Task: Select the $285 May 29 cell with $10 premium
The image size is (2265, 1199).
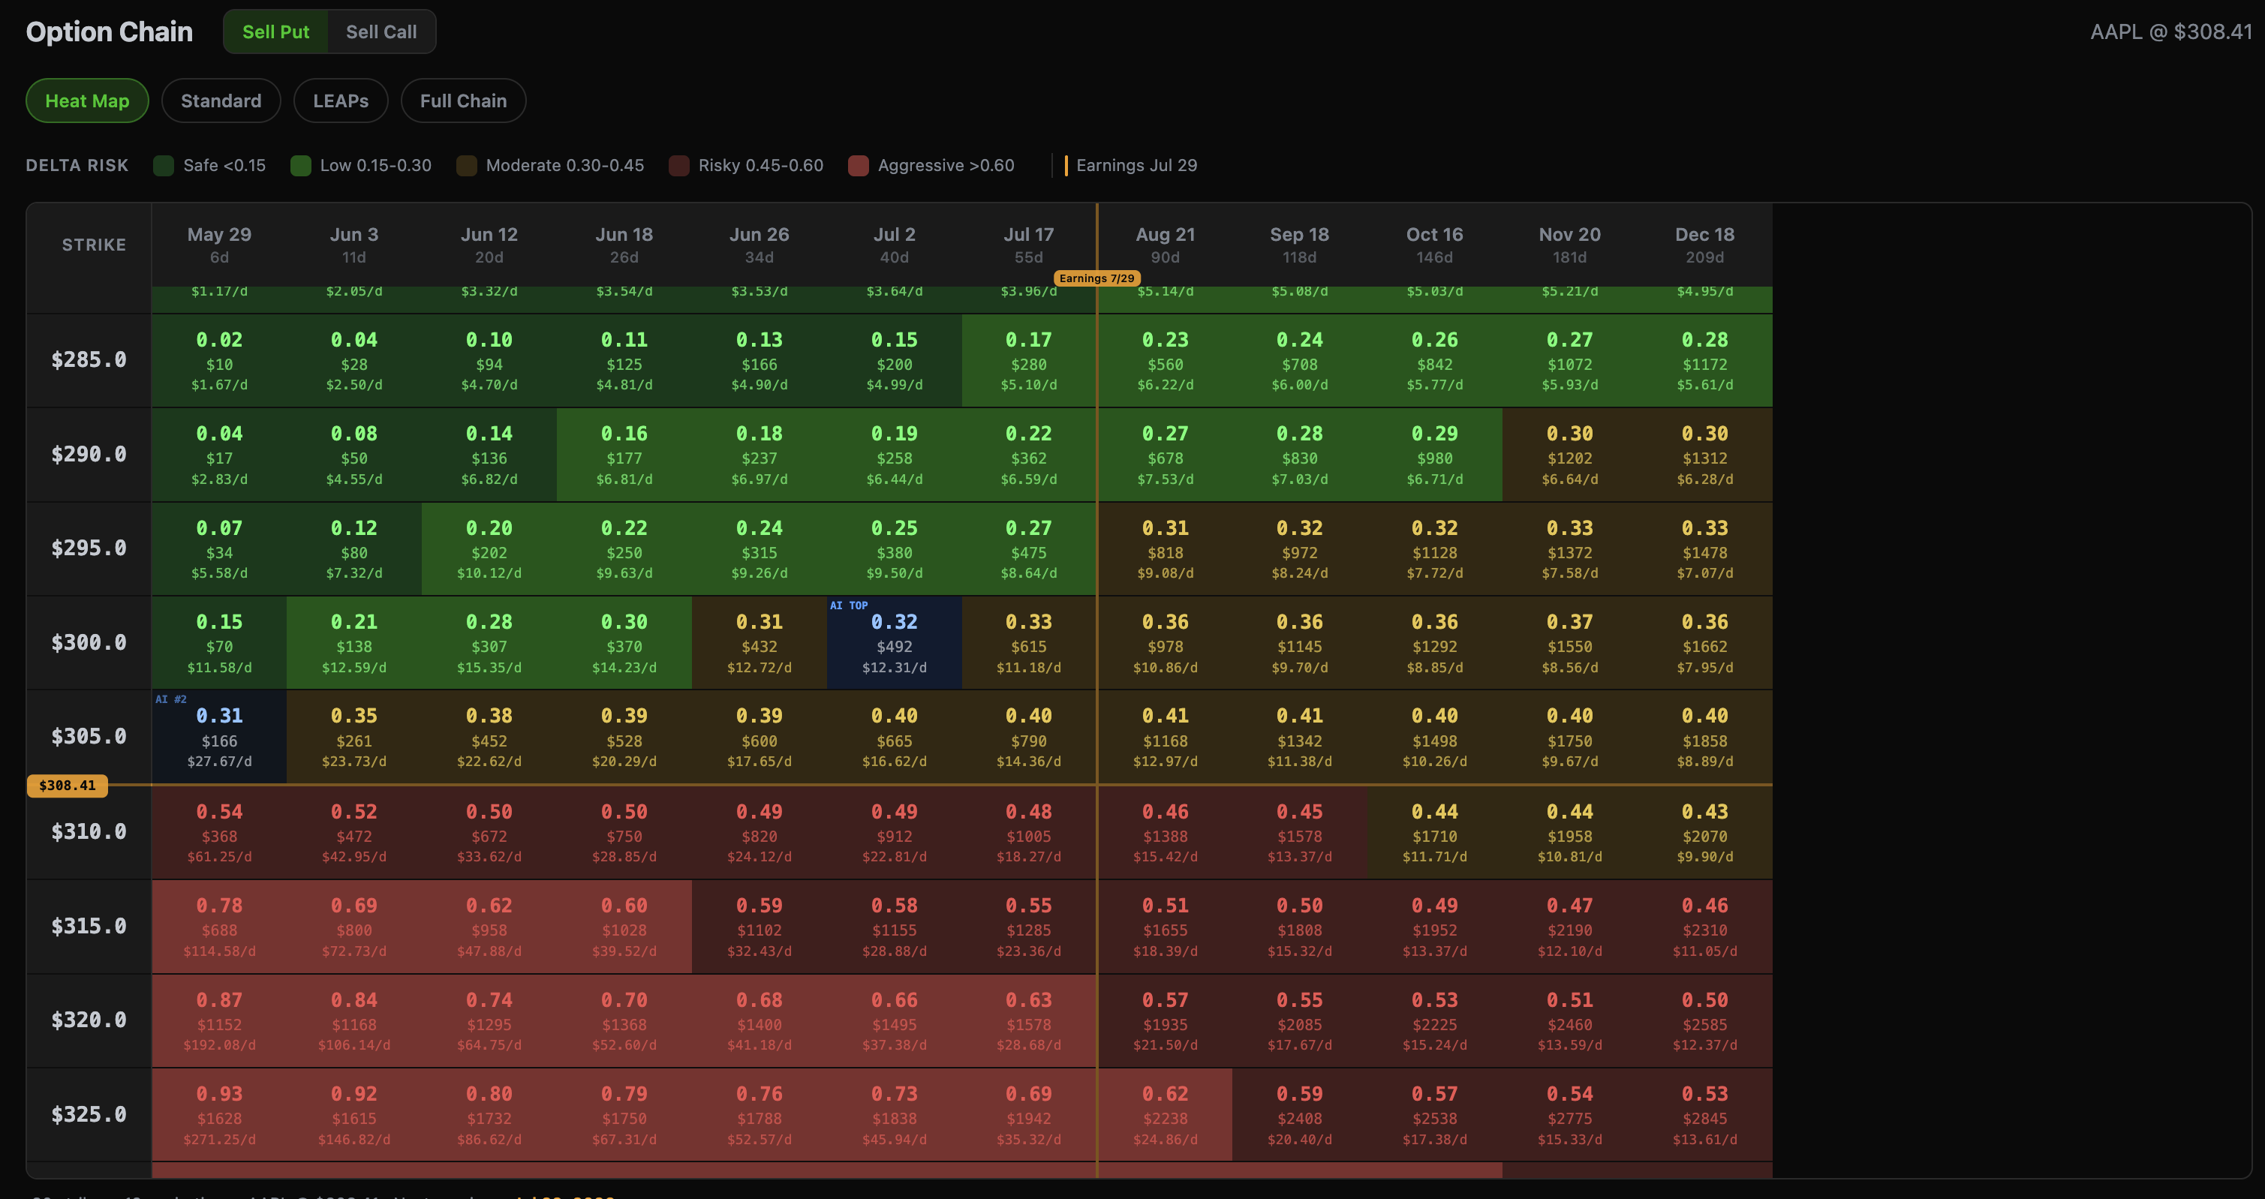Action: pos(219,362)
